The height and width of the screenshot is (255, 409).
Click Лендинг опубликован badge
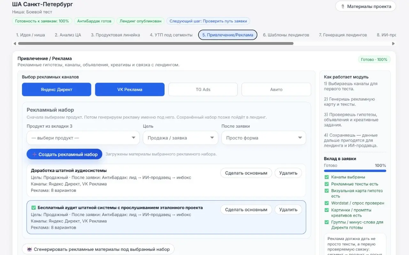tap(141, 21)
